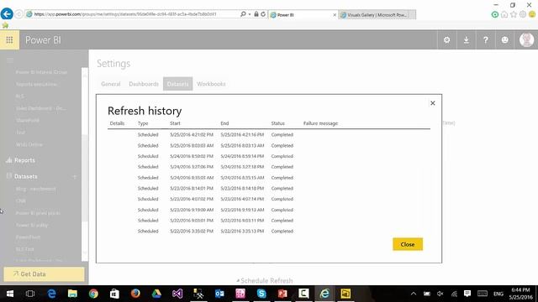The width and height of the screenshot is (538, 302).
Task: Open File Explorer from taskbar
Action: tap(72, 294)
